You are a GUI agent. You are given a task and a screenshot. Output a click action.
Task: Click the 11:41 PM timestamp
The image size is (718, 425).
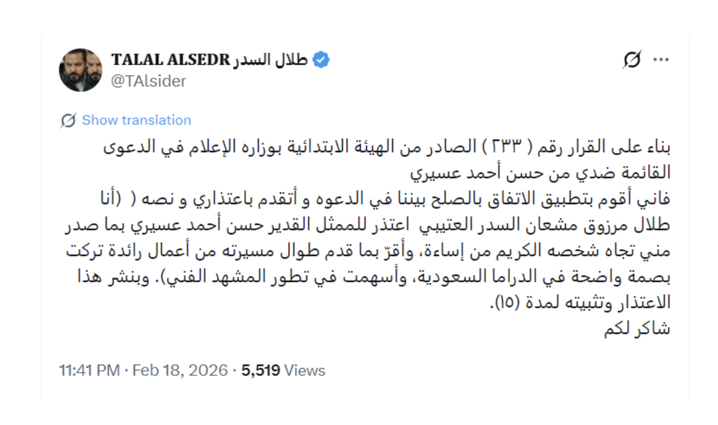[x=89, y=370]
